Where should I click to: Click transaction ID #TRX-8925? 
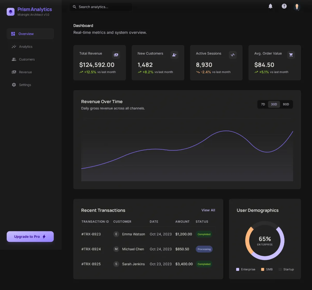pos(91,264)
